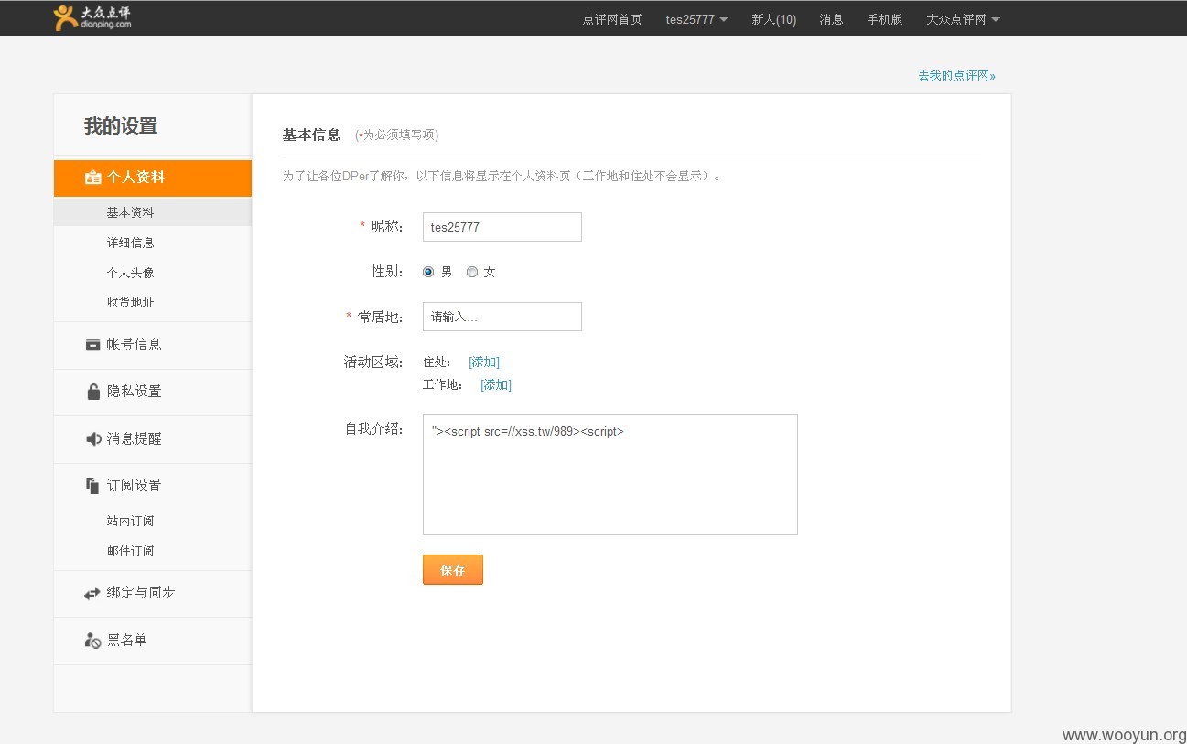The image size is (1187, 744).
Task: Focus the 自我介绍 text area
Action: coord(610,474)
